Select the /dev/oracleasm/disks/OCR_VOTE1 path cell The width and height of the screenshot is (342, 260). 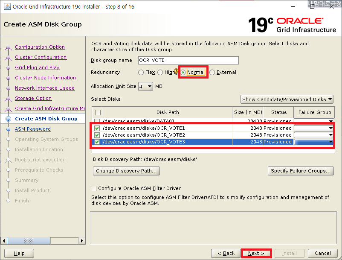(167, 128)
